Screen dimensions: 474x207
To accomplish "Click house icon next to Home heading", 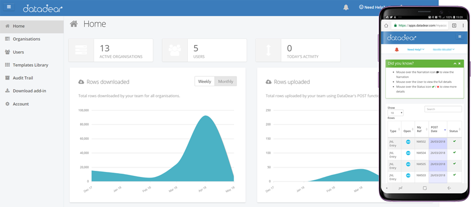I will [x=74, y=24].
